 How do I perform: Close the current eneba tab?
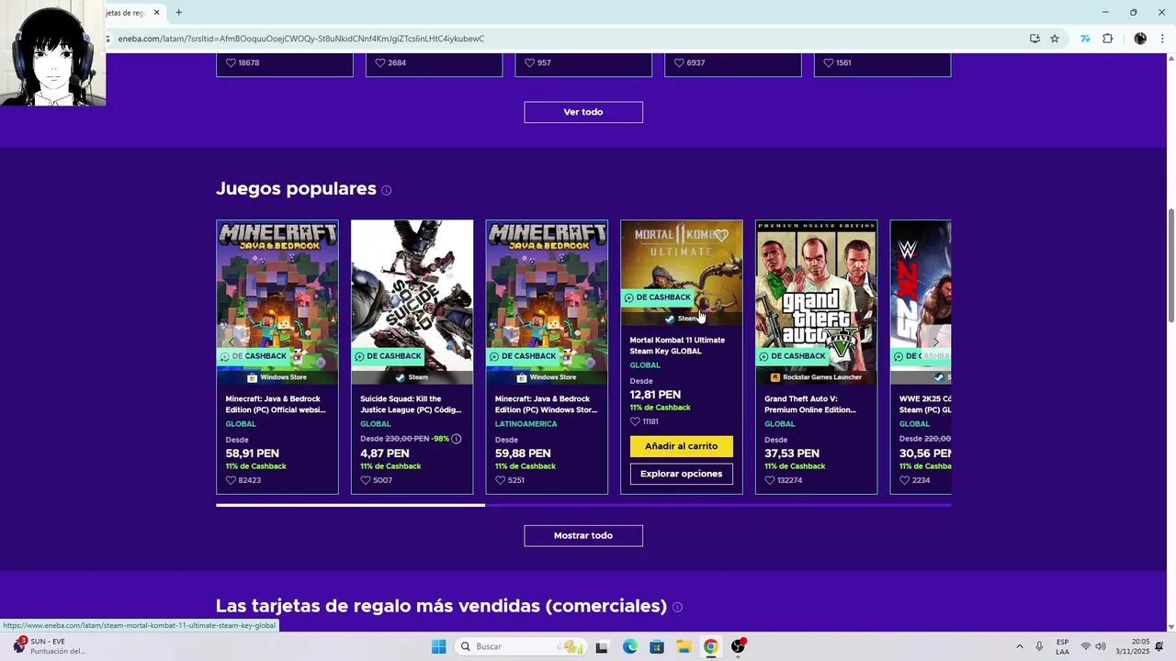pyautogui.click(x=157, y=13)
